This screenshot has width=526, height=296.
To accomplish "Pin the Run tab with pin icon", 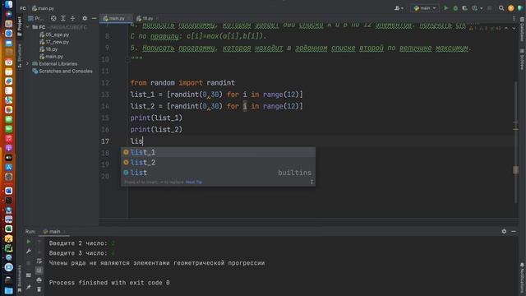I will 29,287.
